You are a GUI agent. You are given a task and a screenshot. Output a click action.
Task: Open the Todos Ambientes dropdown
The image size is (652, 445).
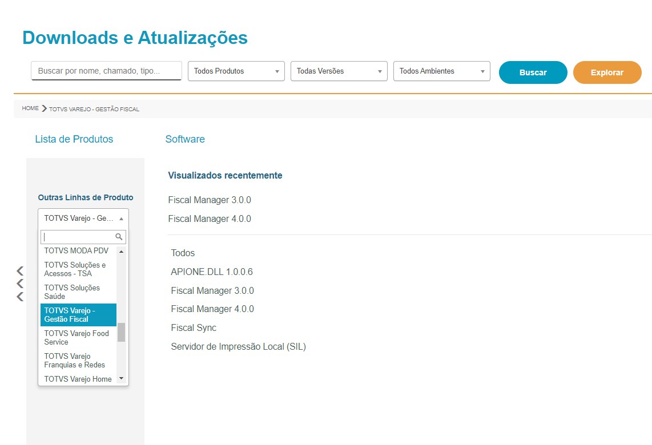click(x=441, y=71)
